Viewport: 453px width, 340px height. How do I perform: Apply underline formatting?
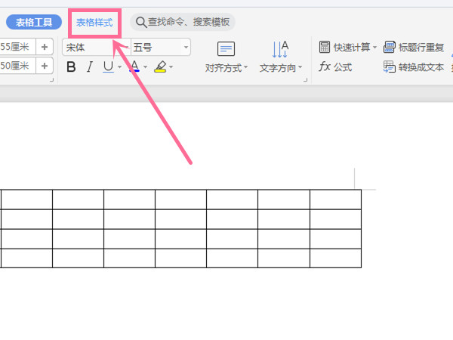[x=108, y=66]
